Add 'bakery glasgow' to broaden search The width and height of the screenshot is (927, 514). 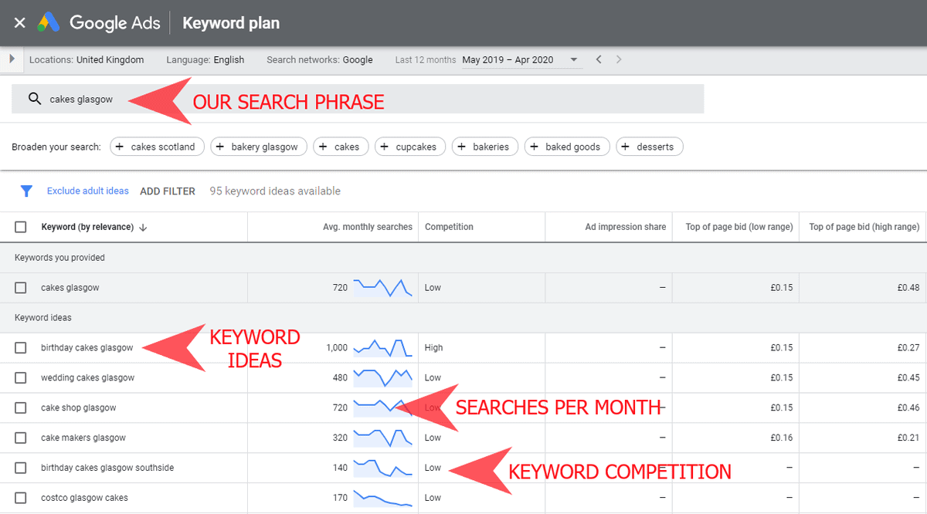(259, 147)
